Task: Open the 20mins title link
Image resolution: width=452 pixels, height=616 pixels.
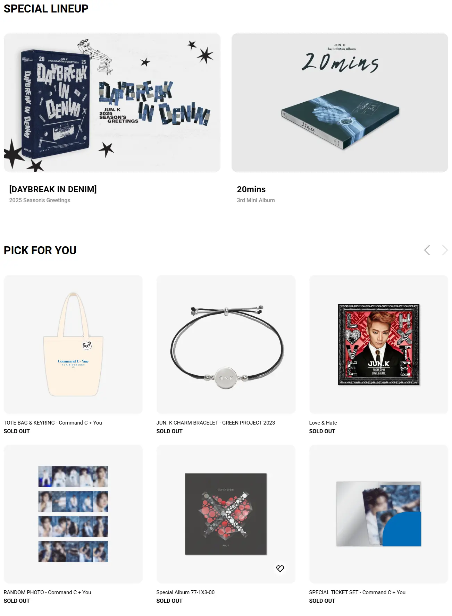Action: pyautogui.click(x=251, y=189)
